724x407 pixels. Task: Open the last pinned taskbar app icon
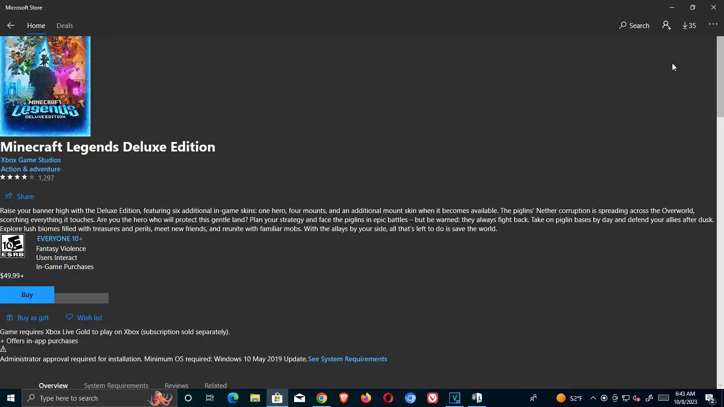tap(476, 398)
